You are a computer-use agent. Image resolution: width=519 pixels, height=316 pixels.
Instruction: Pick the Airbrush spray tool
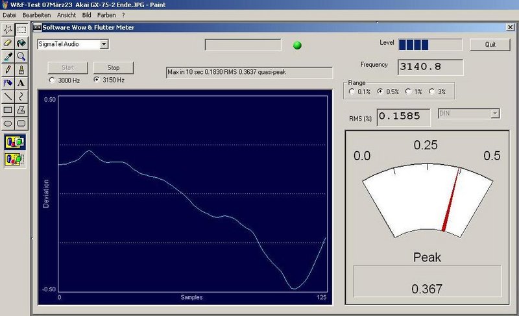(8, 83)
